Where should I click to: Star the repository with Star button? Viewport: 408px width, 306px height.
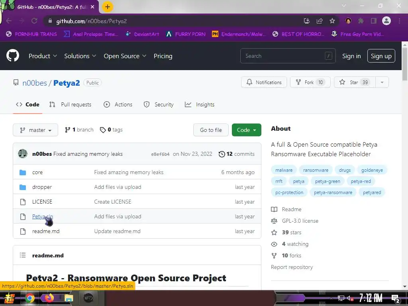tap(355, 82)
